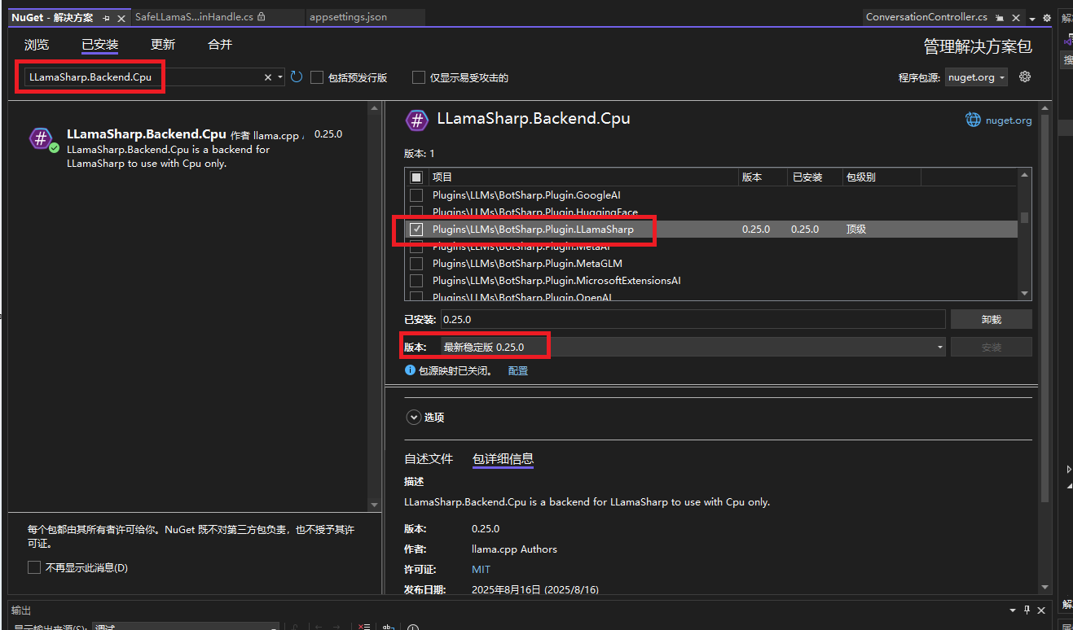Open the Output panel window options dropdown
Viewport: 1073px width, 630px height.
click(1013, 610)
